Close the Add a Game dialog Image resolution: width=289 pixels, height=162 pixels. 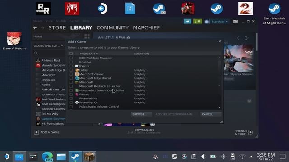pos(220,41)
